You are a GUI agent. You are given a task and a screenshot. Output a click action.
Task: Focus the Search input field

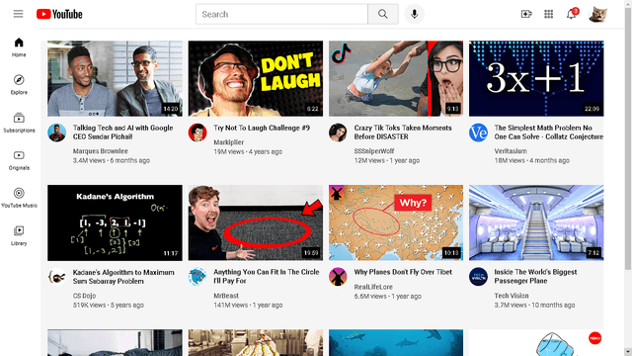281,14
